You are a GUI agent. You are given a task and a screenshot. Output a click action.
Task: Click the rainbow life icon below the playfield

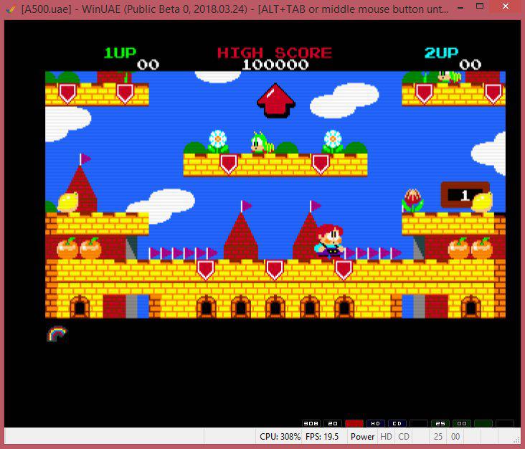(57, 334)
